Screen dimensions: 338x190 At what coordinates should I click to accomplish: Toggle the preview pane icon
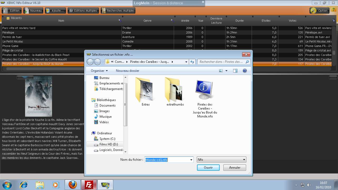coord(235,71)
